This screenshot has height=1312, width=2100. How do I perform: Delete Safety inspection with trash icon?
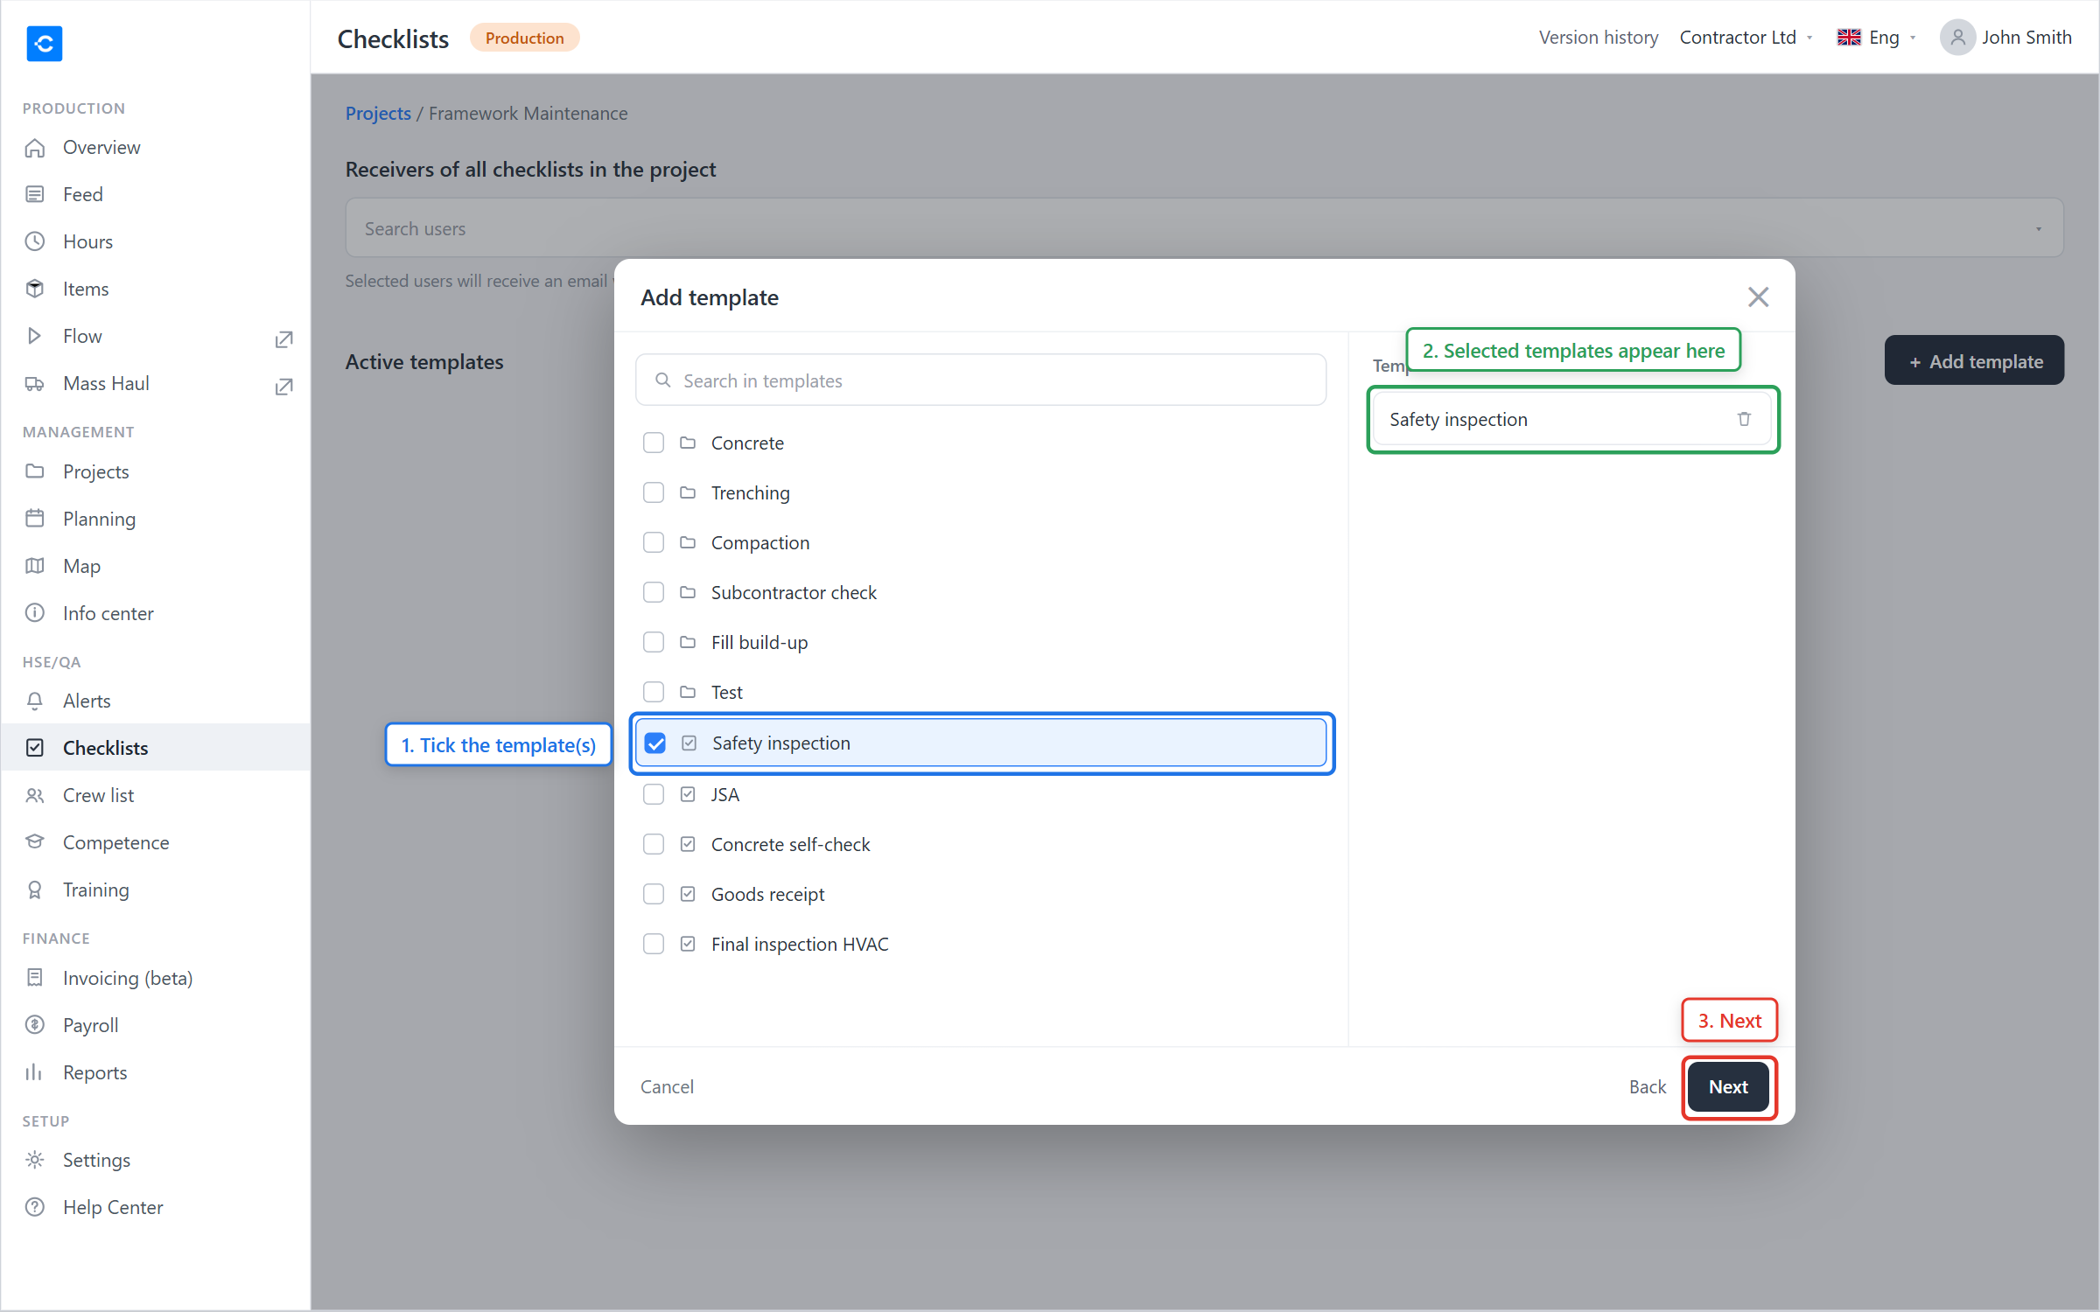(x=1744, y=419)
